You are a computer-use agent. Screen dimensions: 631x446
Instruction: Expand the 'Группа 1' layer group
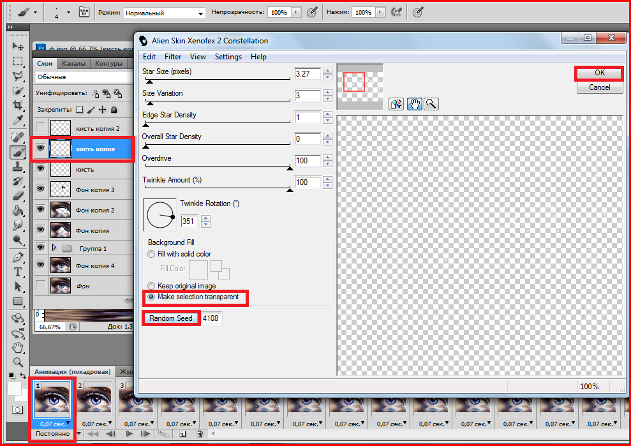(x=54, y=248)
